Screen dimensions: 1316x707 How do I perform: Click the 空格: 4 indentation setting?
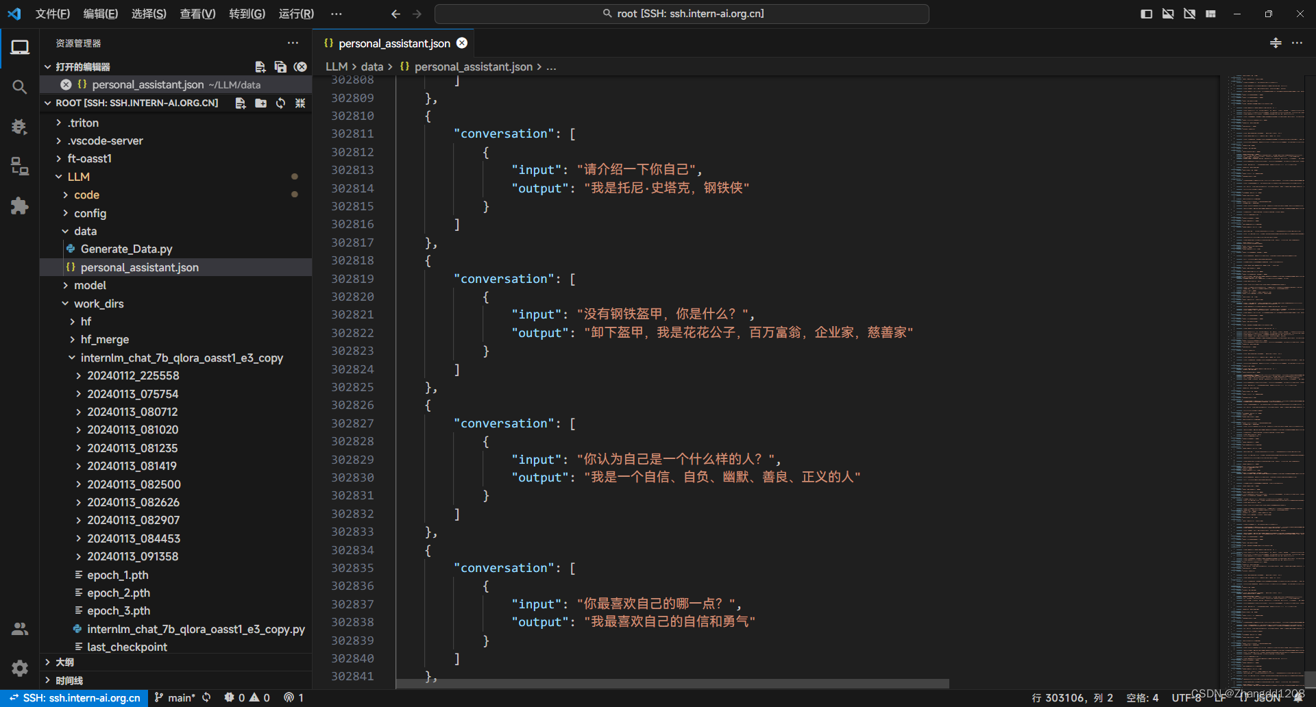coord(1142,697)
